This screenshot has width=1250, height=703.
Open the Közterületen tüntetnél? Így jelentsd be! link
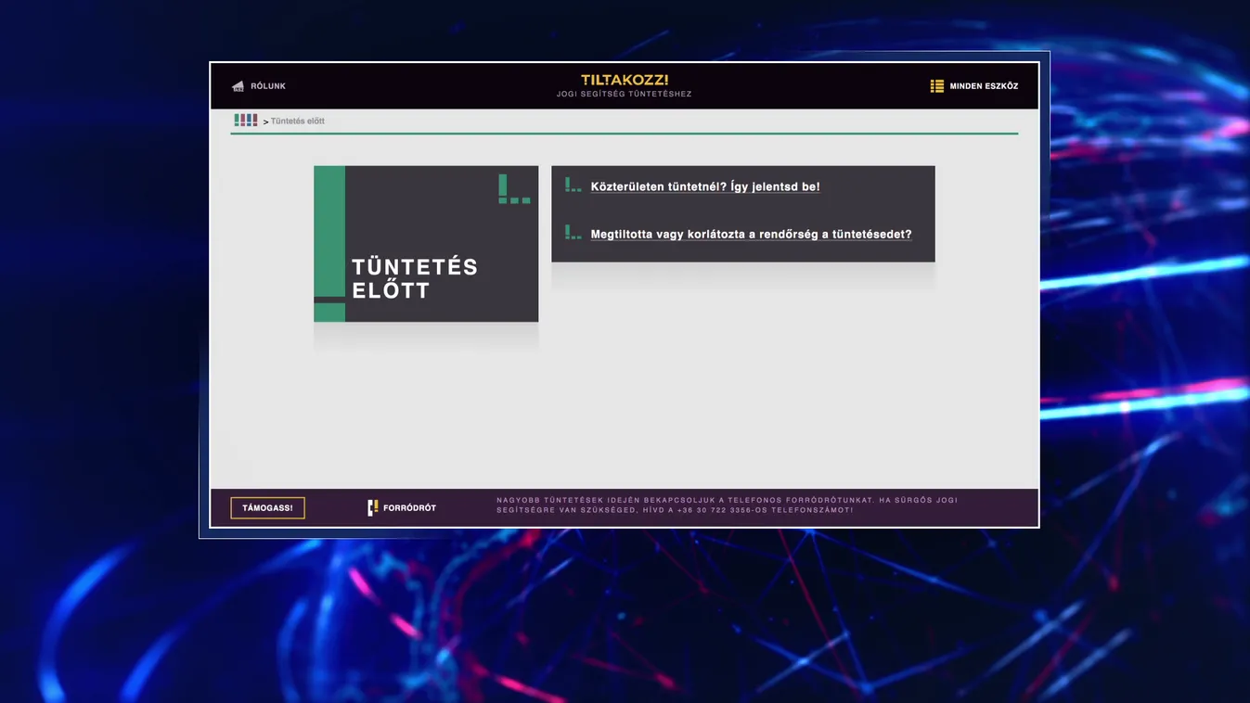point(705,185)
